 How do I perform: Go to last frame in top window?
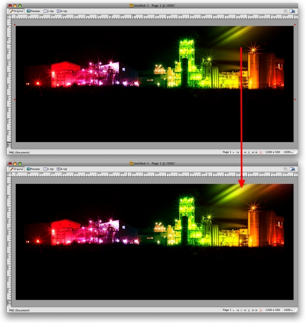pyautogui.click(x=245, y=152)
